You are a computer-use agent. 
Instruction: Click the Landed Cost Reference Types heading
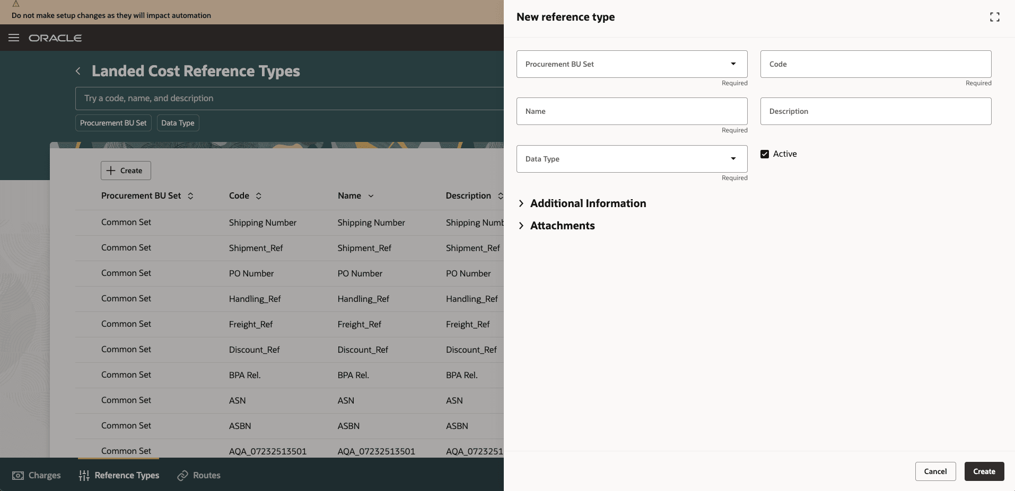[x=196, y=71]
